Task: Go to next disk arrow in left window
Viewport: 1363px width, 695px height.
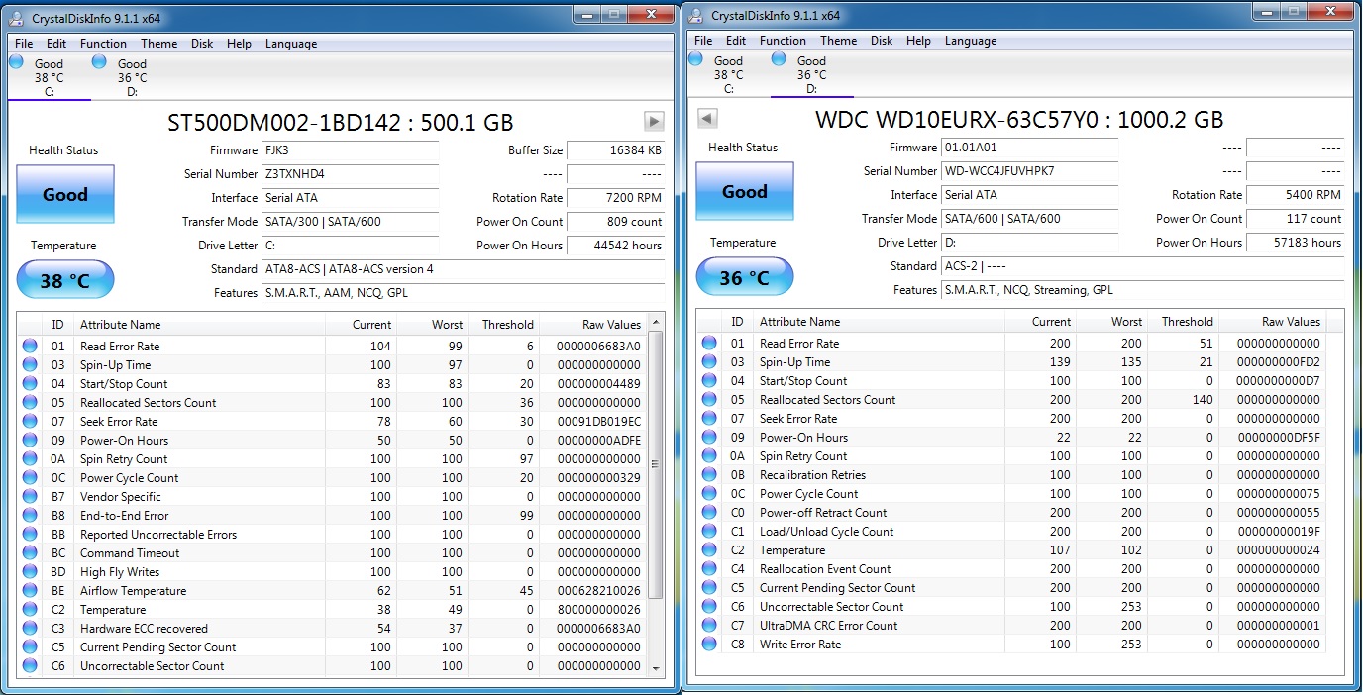Action: pyautogui.click(x=654, y=122)
